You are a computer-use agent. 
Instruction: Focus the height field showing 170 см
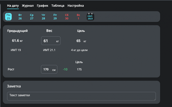click(49, 69)
